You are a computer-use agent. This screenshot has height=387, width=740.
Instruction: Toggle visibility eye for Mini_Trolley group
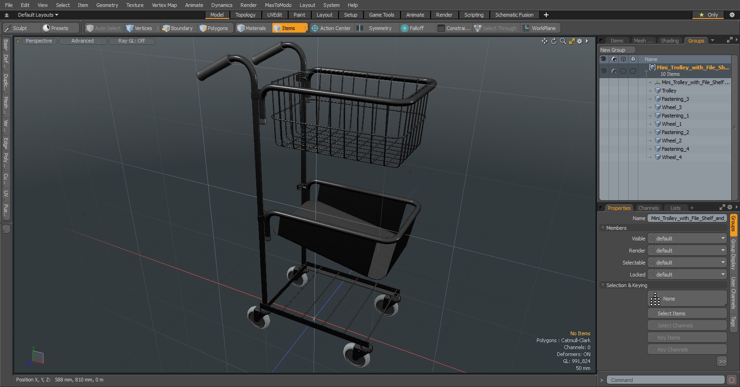(x=603, y=71)
